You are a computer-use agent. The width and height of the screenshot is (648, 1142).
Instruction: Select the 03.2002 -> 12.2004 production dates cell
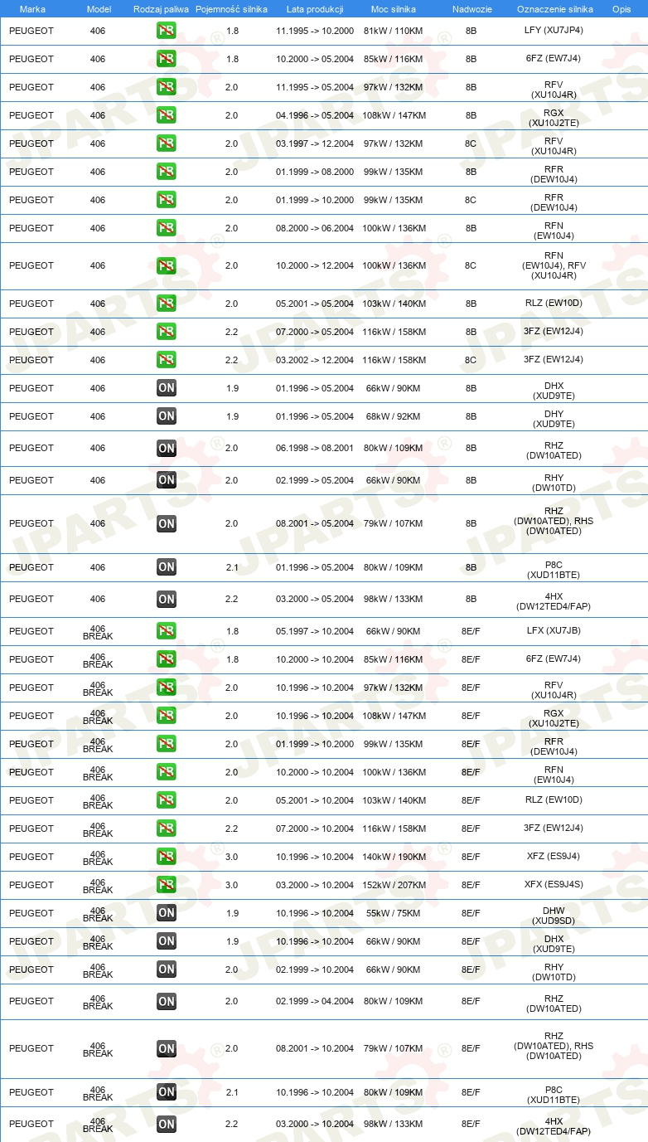coord(315,360)
